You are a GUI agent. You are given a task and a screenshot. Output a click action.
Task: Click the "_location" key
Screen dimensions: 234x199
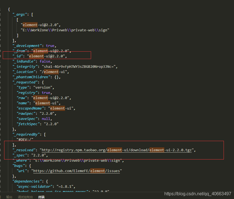point(24,72)
